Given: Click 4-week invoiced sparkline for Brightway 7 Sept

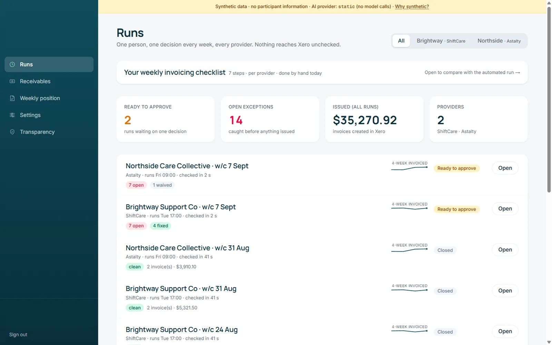Looking at the screenshot, I should click(410, 209).
